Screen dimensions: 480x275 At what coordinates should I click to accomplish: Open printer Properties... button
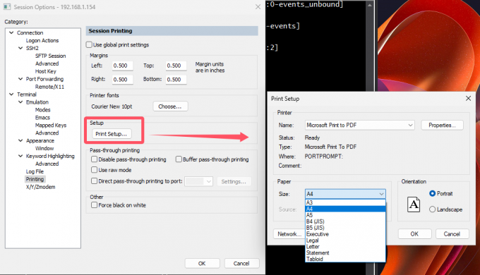pos(442,125)
